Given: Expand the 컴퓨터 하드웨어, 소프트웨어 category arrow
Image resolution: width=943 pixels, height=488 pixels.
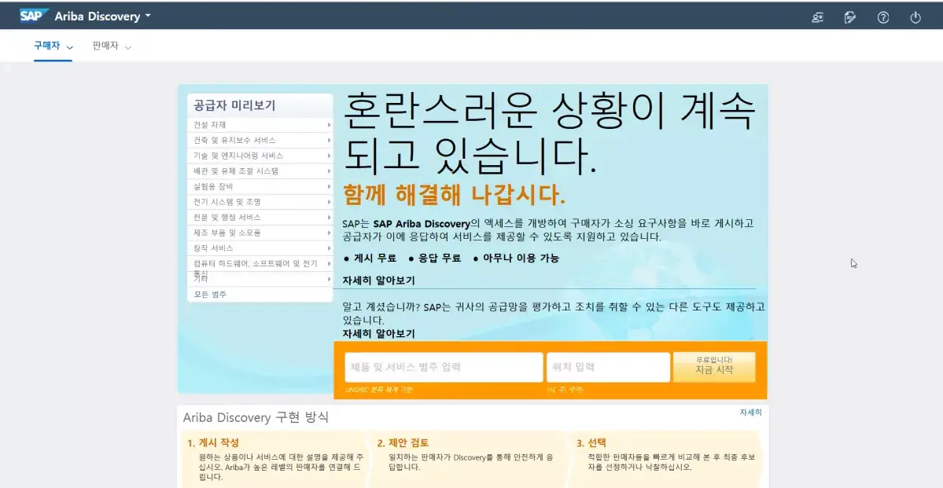Looking at the screenshot, I should [329, 263].
